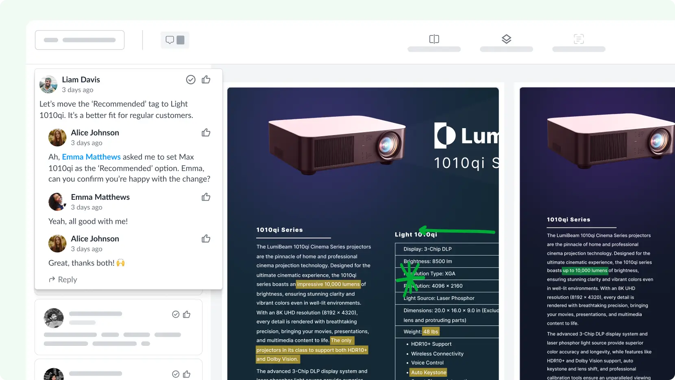Like Alice Johnson's 'Great, thanks both!' reply

coord(206,239)
